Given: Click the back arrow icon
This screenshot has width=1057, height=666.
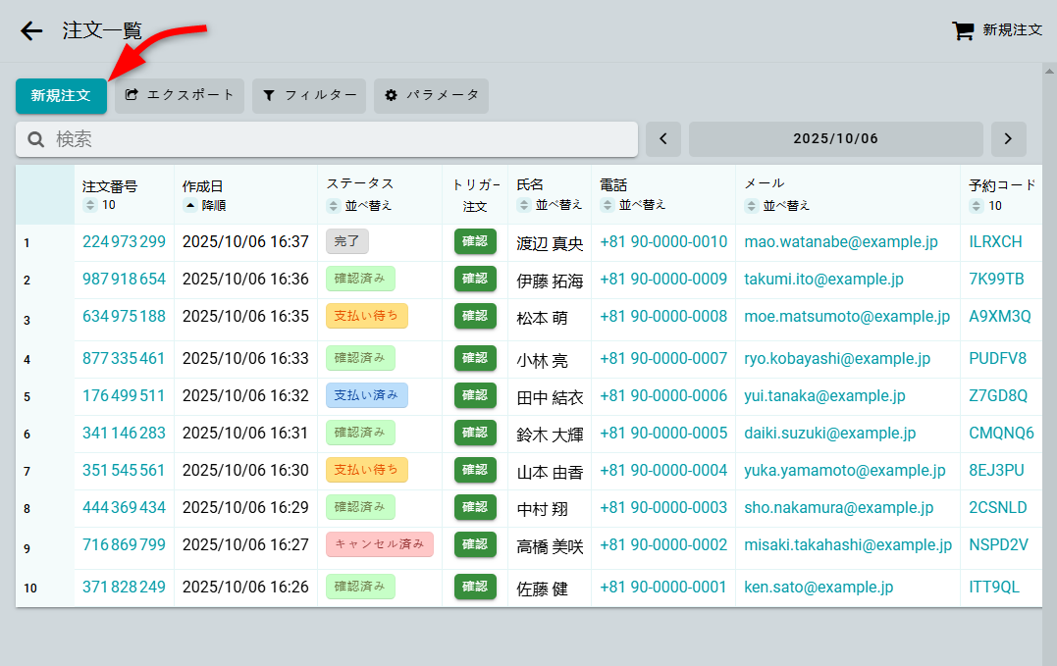Looking at the screenshot, I should pos(31,30).
